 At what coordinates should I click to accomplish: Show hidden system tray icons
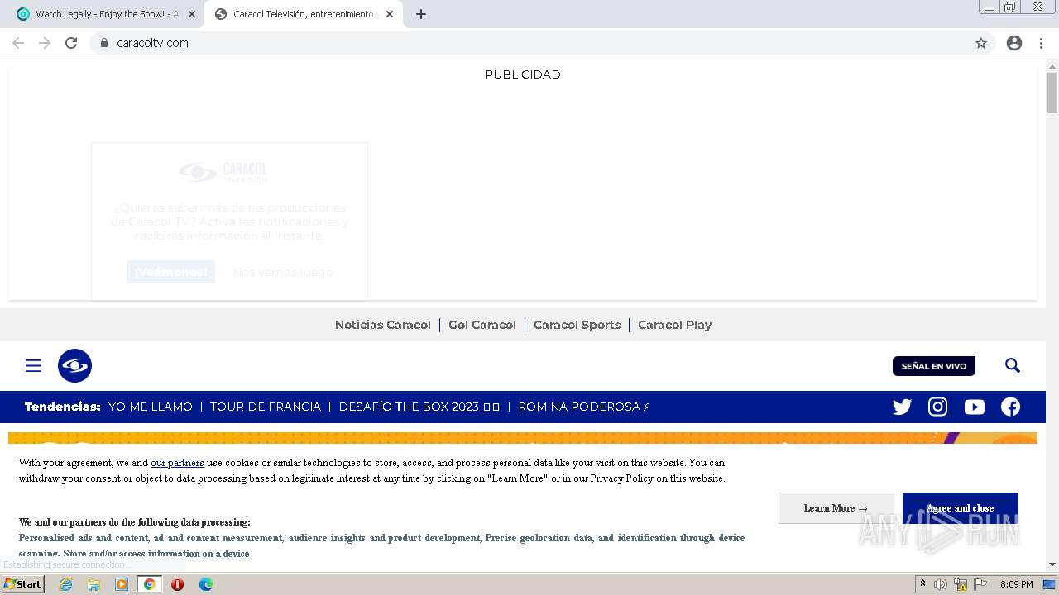click(x=922, y=584)
